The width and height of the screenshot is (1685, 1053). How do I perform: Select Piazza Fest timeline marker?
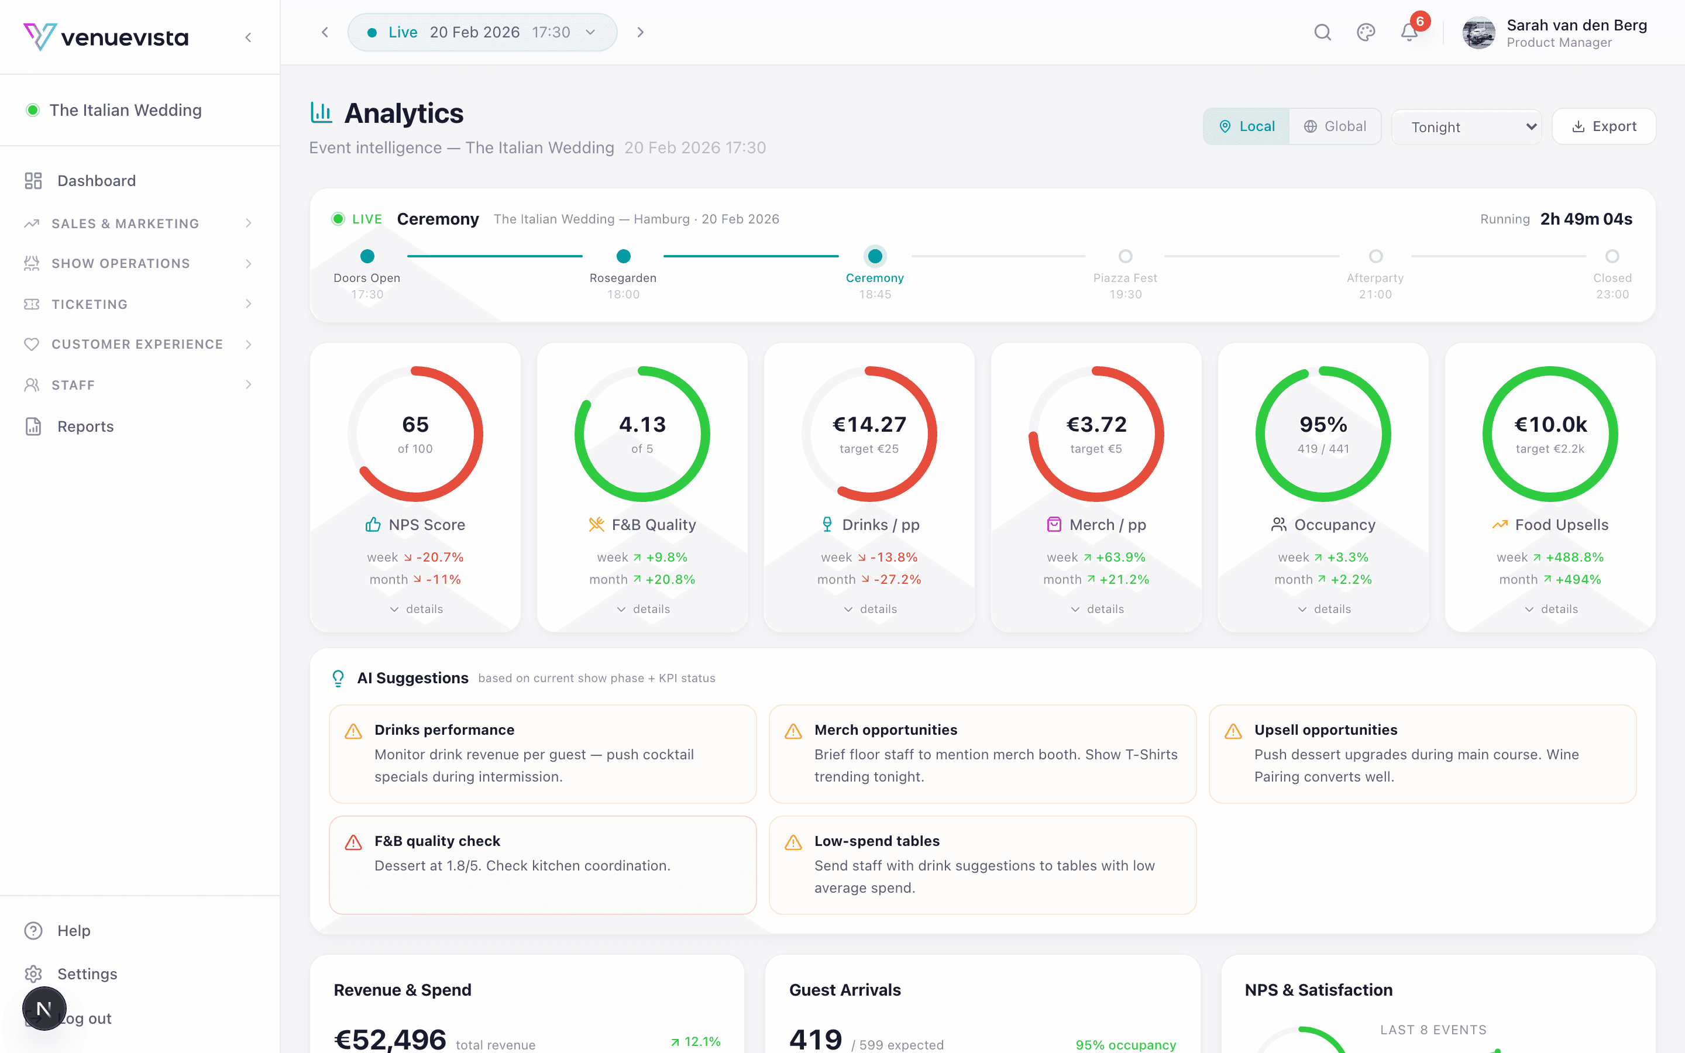pos(1125,257)
